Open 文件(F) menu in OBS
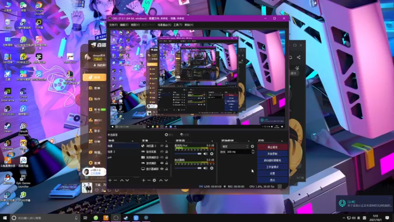Screen dimensions: 394x222 pos(113,25)
